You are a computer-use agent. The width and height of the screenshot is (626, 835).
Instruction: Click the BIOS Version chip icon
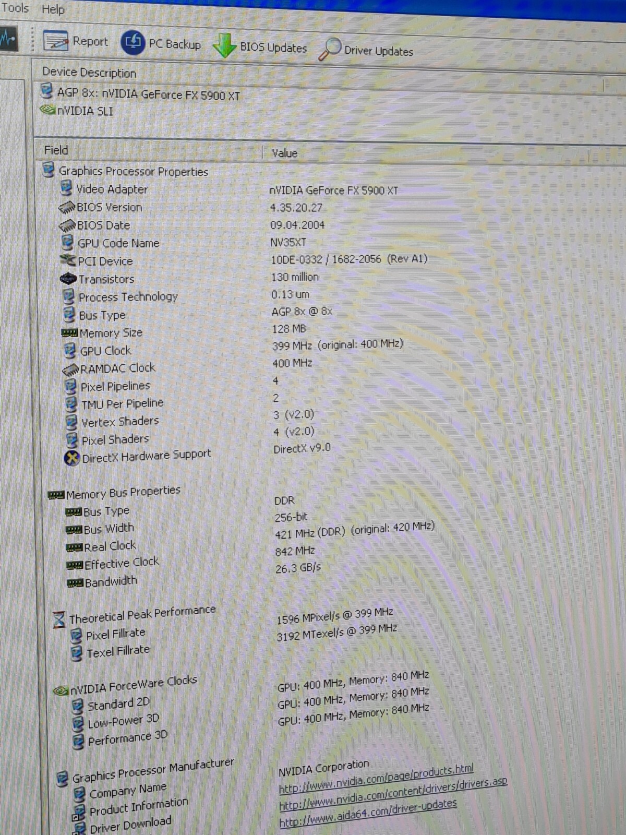67,207
